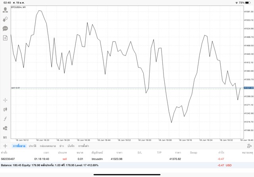254x177 pixels.
Task: Sort positions by เวลา column header
Action: [x=46, y=152]
